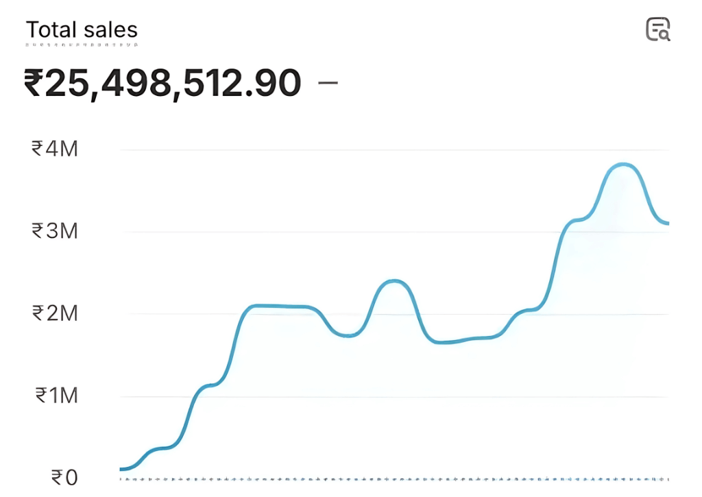Viewport: 702px width, 497px height.
Task: Open the view report icon
Action: click(658, 29)
